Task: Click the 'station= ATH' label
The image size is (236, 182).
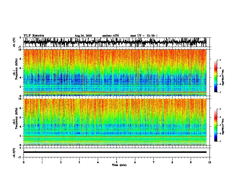Action: pyautogui.click(x=111, y=36)
